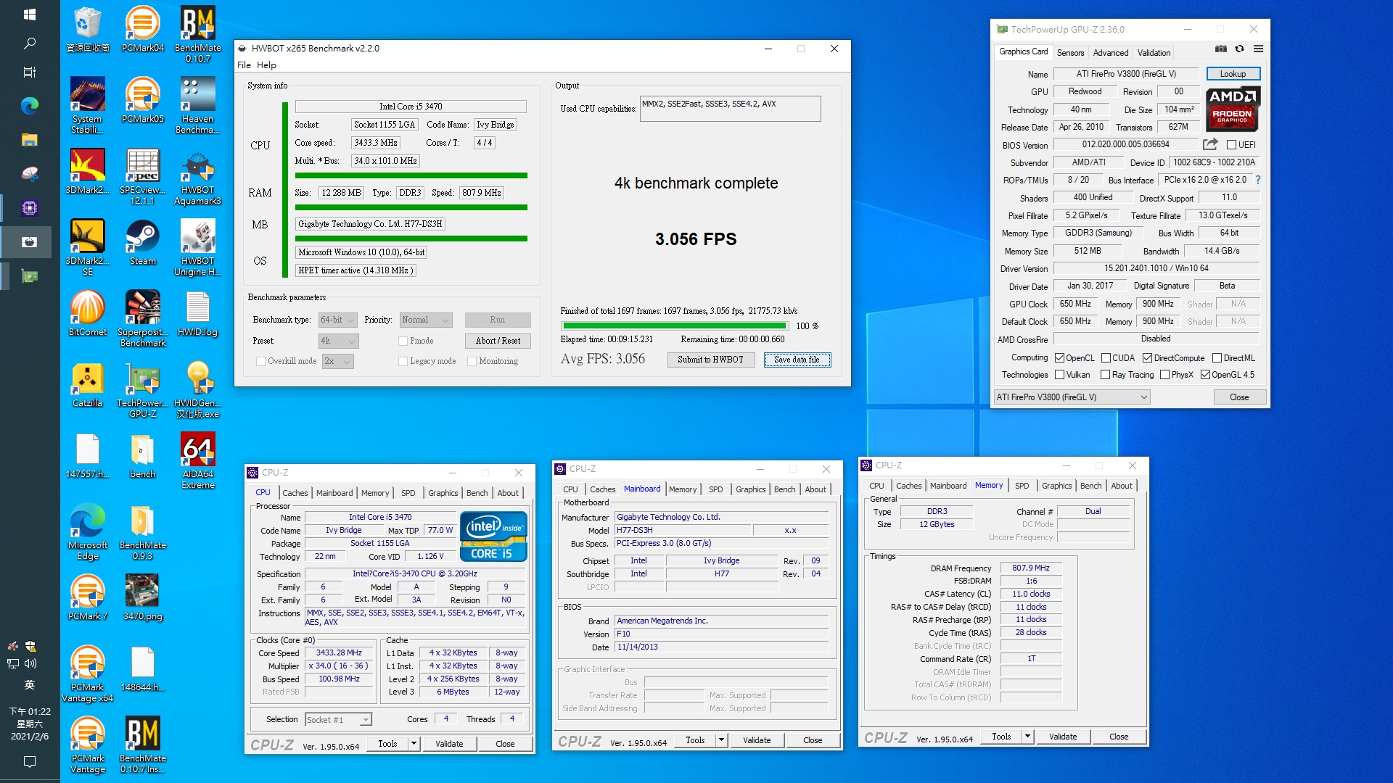Open GPU-Z hamburger menu icon
This screenshot has width=1393, height=783.
(x=1258, y=49)
